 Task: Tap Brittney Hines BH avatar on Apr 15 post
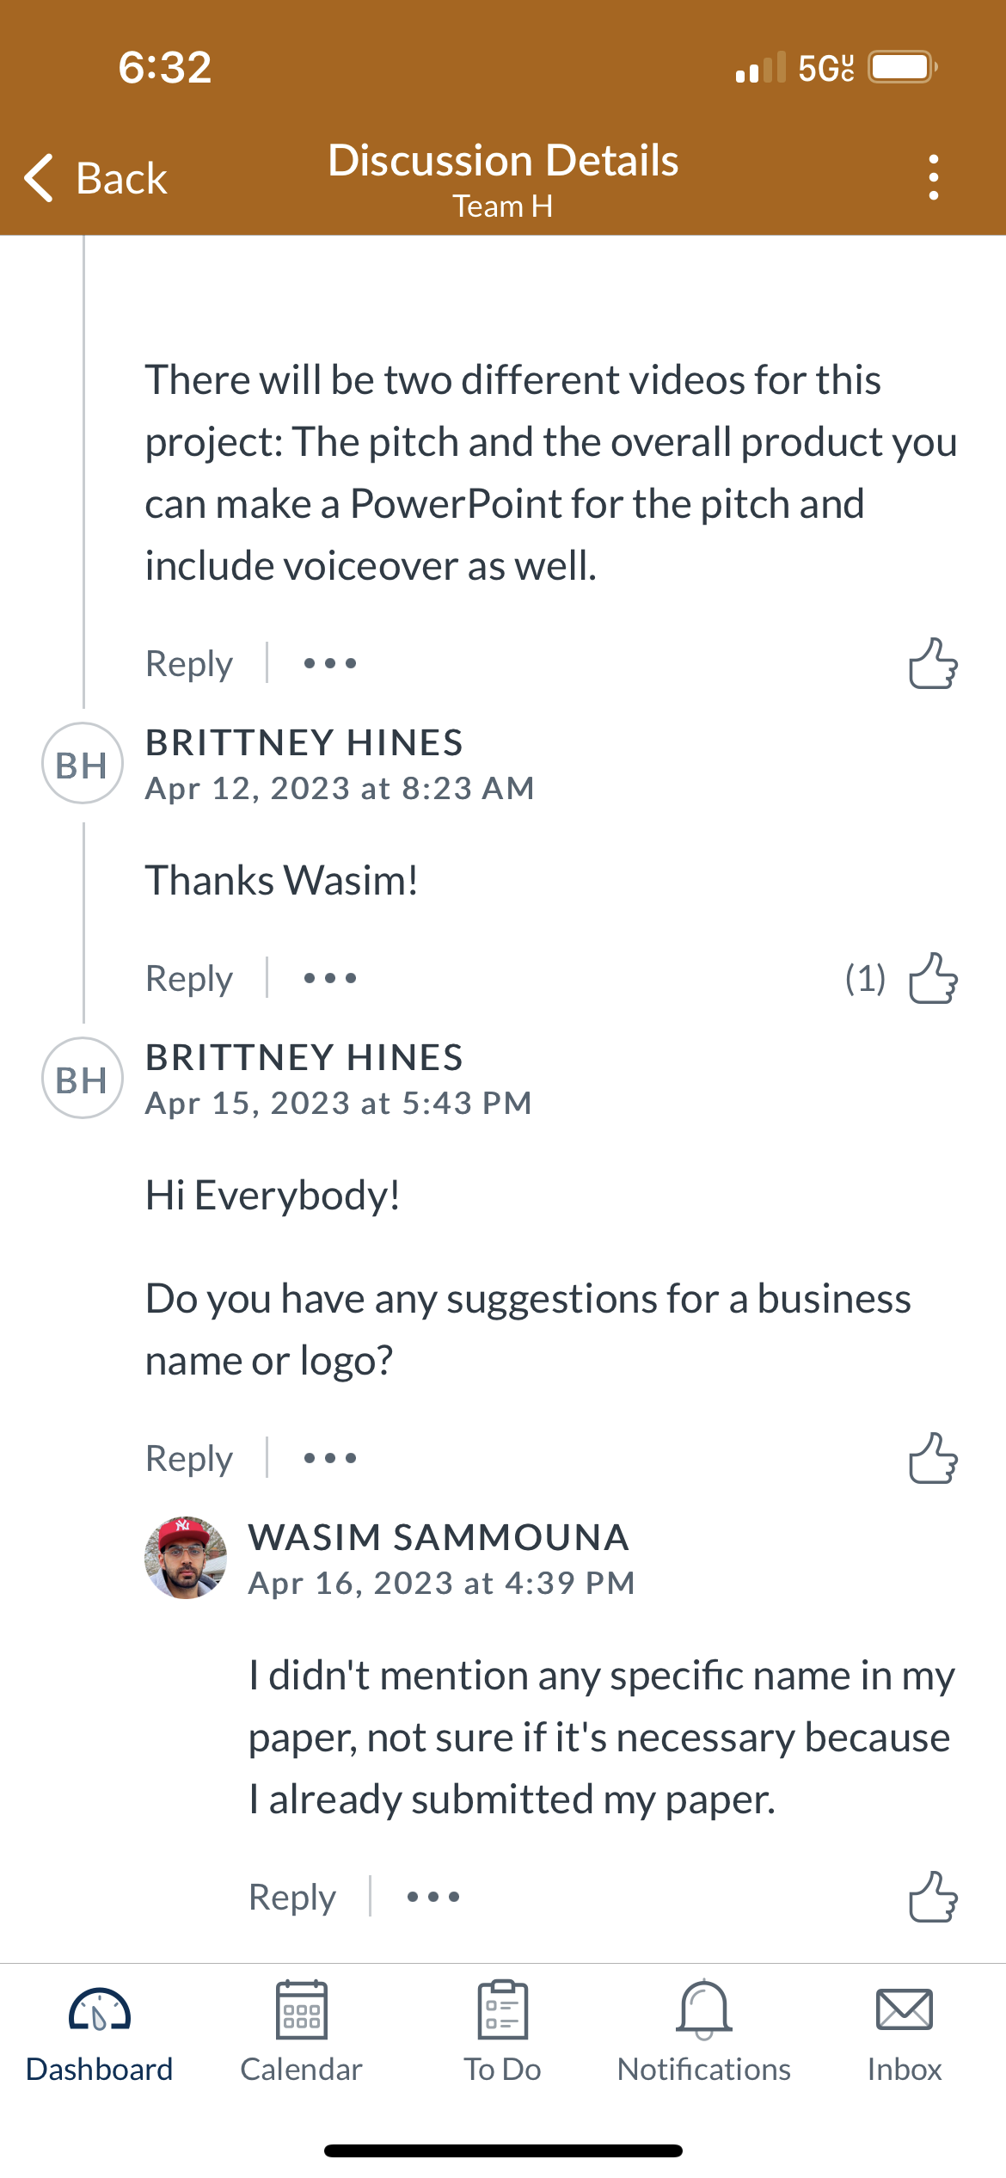pos(83,1078)
